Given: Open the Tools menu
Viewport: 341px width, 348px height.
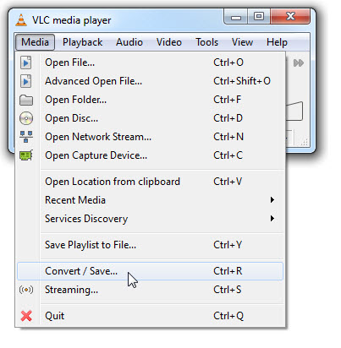Looking at the screenshot, I should [x=207, y=42].
